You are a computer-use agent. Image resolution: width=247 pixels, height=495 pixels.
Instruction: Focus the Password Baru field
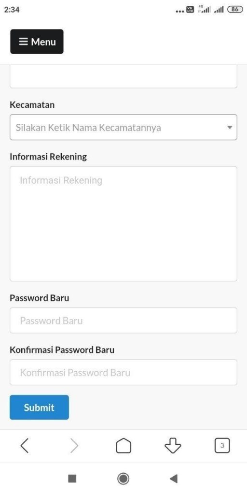[123, 320]
